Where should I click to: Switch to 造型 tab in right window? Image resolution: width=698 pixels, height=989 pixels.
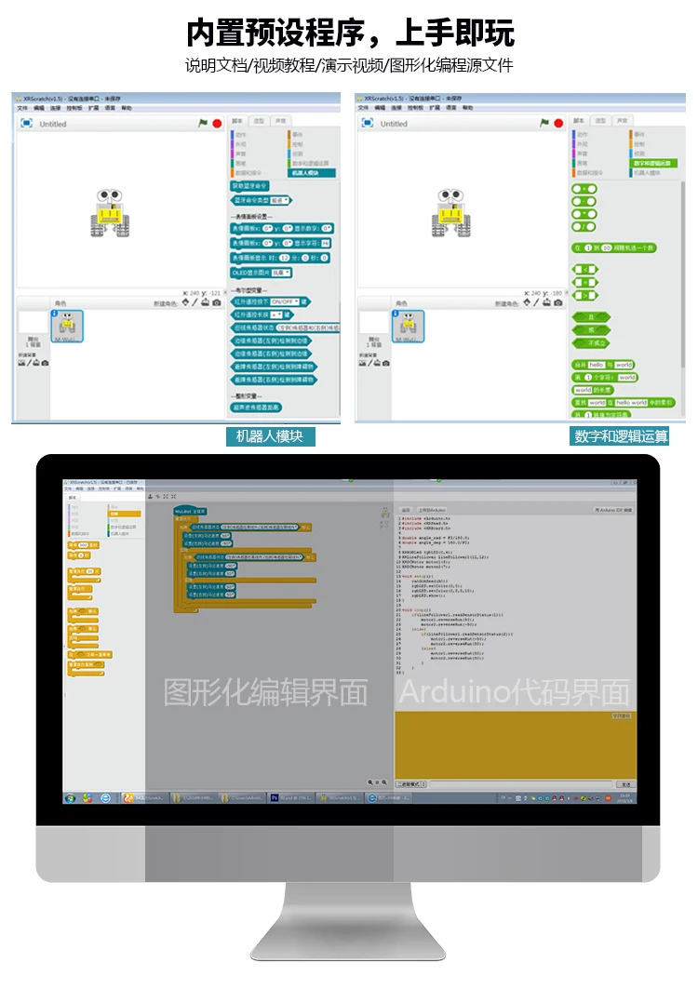pos(601,120)
